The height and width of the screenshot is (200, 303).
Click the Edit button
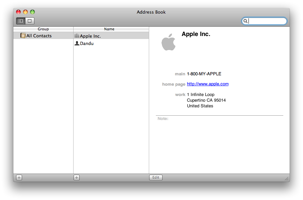[x=156, y=177]
